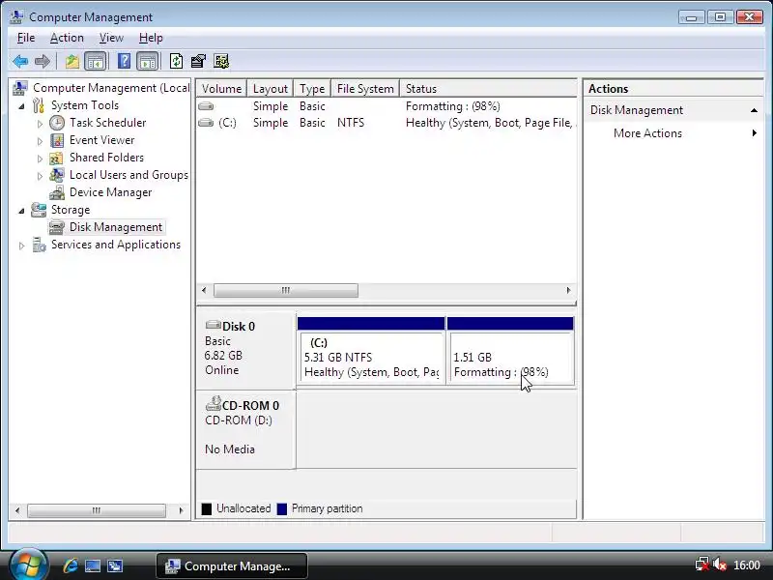Click tree pane scroll left arrow
Viewport: 773px width, 580px height.
(x=17, y=510)
